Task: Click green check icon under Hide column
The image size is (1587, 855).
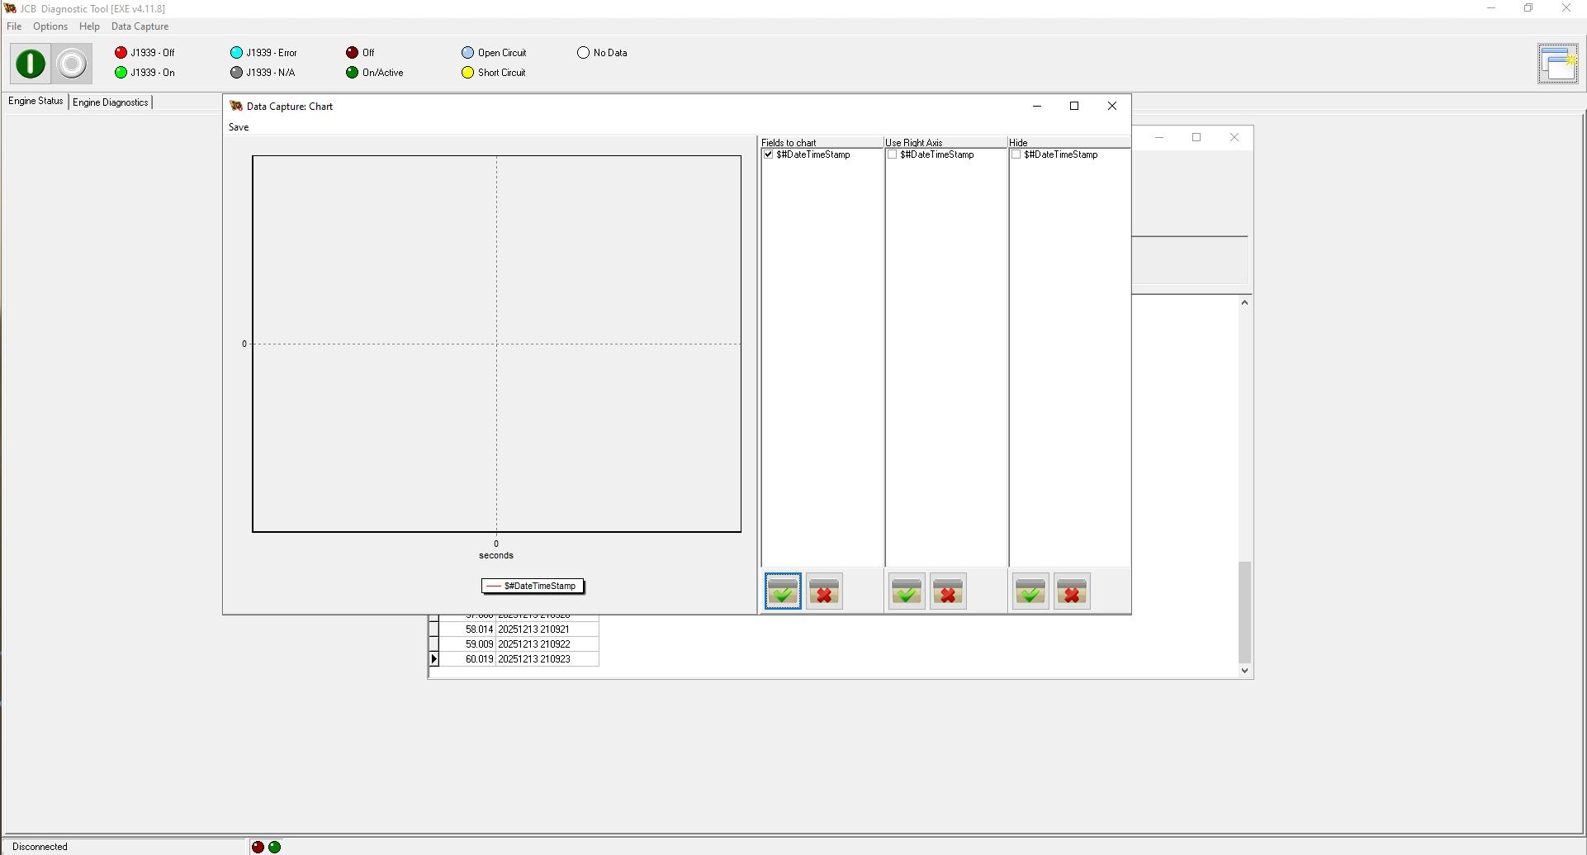Action: coord(1029,591)
